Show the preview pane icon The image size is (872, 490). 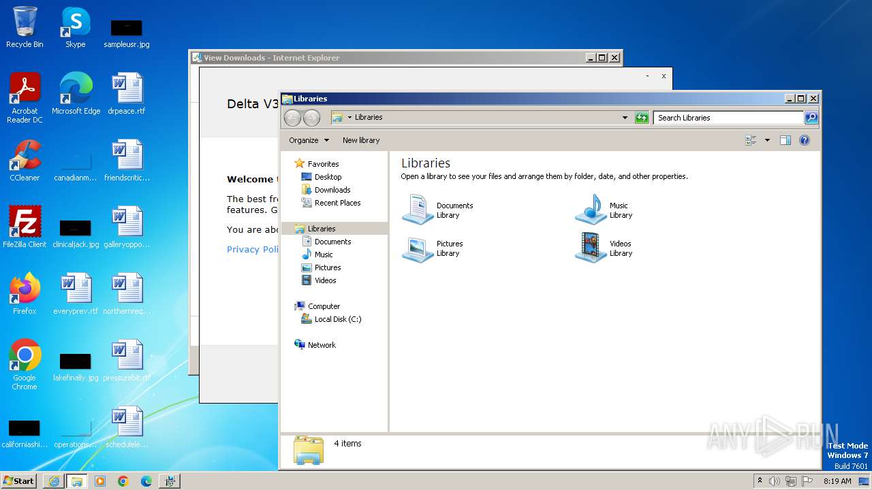(x=785, y=140)
